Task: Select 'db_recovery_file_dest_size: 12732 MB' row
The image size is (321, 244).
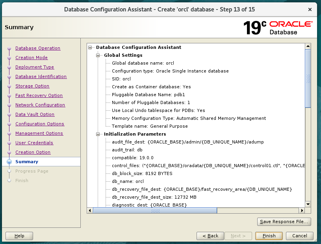Action: 154,197
